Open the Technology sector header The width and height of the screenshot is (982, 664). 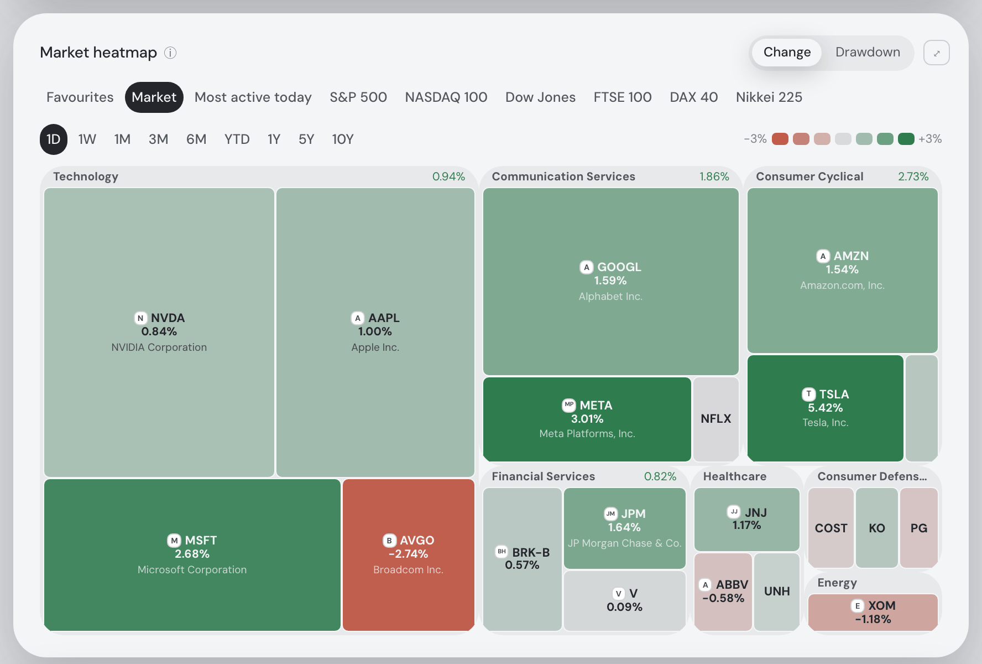(259, 177)
